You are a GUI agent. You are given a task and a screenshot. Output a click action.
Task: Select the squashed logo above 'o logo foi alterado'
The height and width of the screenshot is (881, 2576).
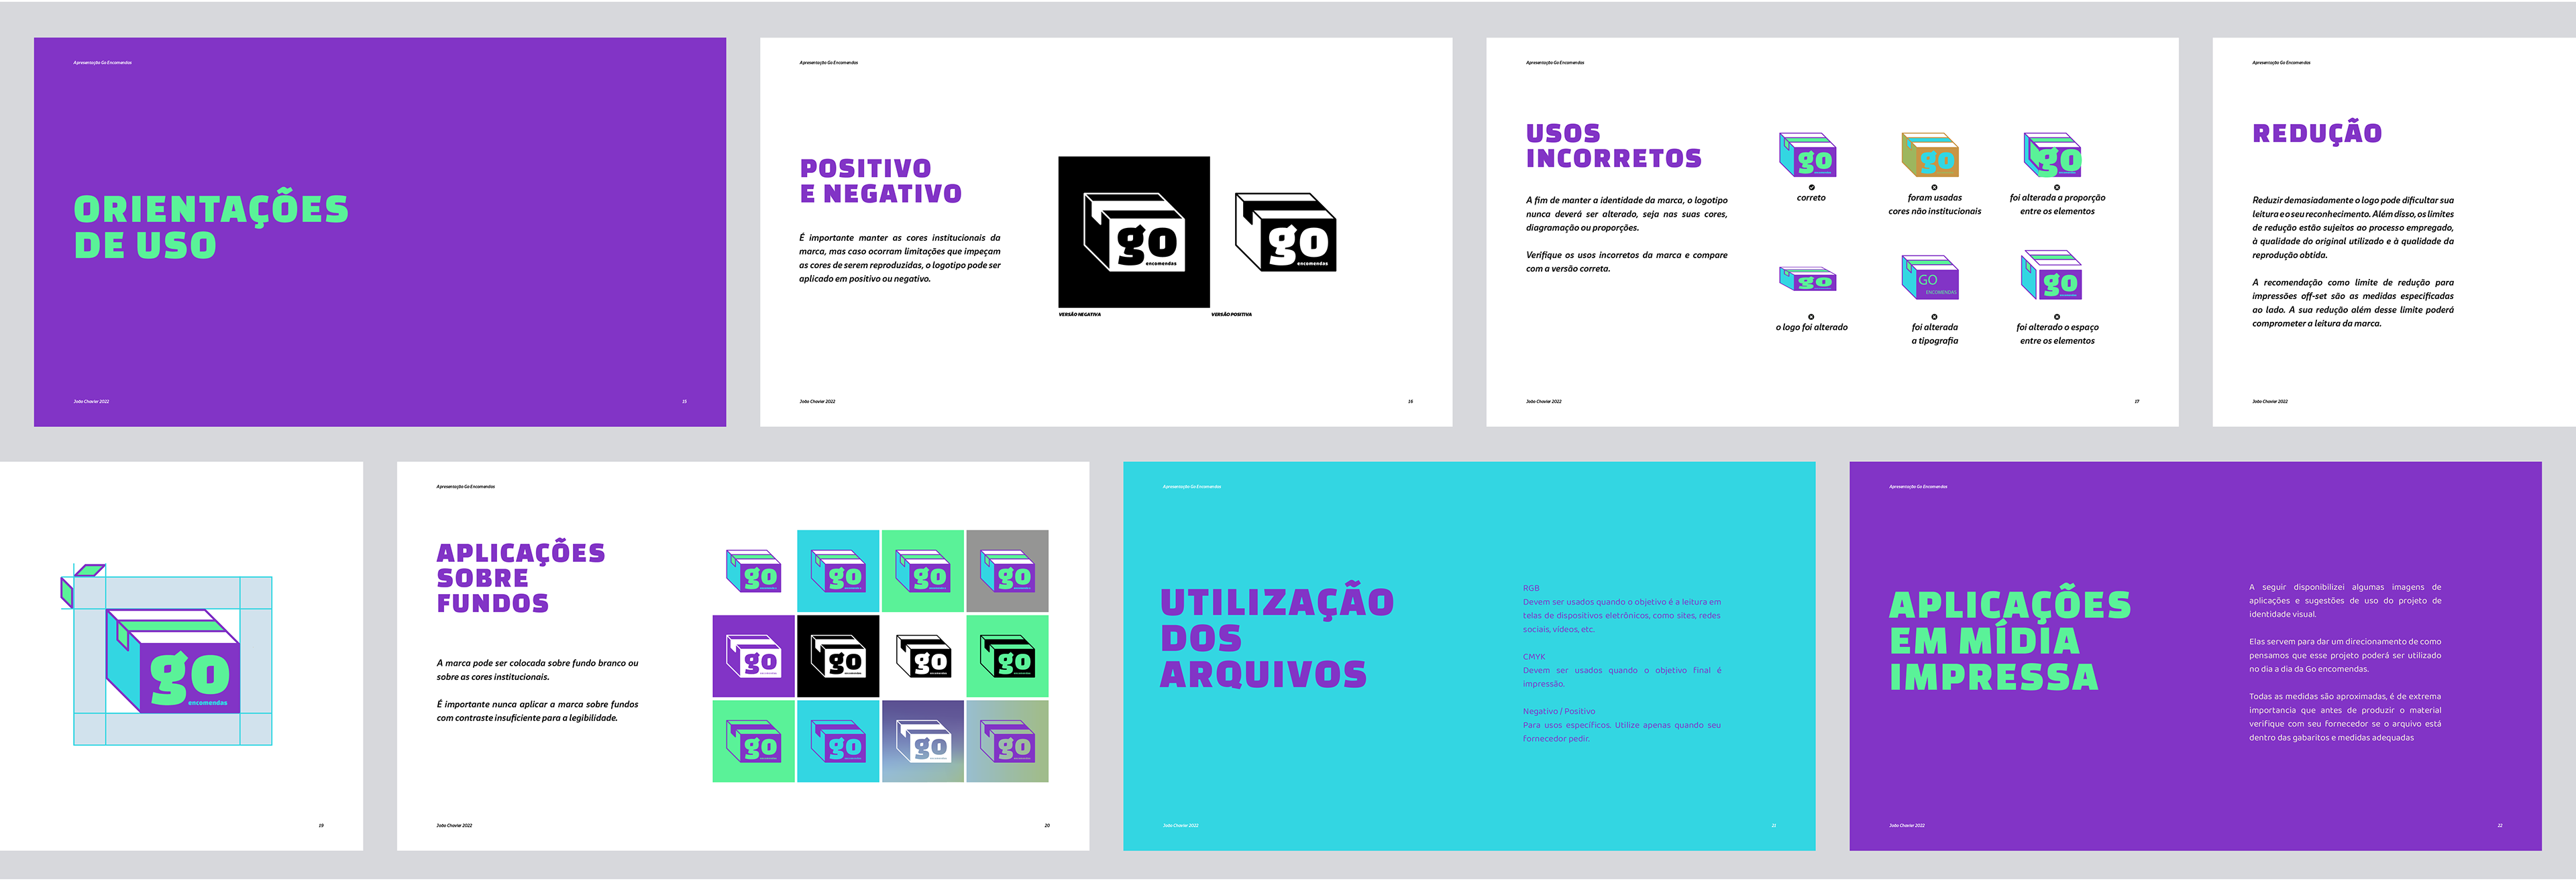1808,279
